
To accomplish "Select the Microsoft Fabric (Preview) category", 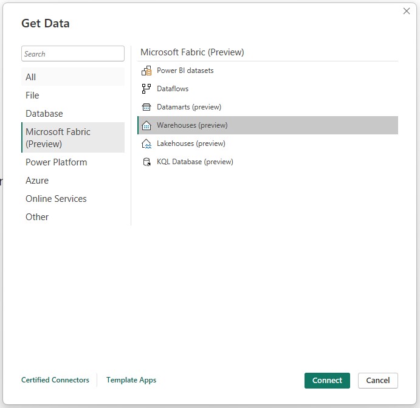I will click(x=73, y=137).
